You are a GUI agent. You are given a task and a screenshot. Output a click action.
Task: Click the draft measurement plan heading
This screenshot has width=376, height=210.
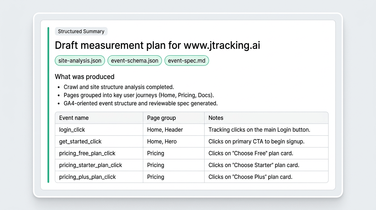pos(157,45)
